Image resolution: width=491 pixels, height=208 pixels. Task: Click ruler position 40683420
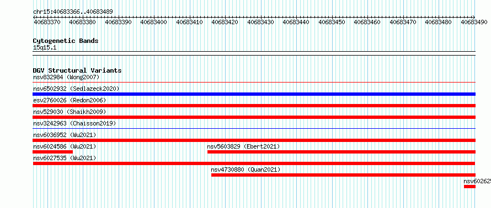point(225,22)
